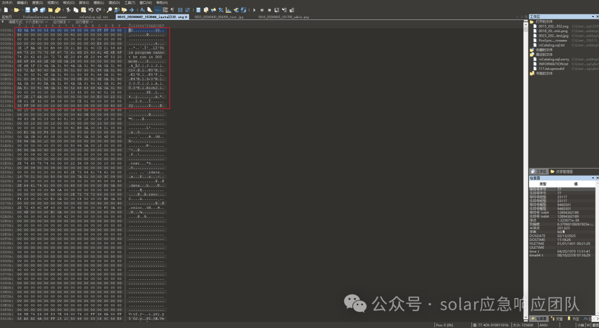The width and height of the screenshot is (599, 328).
Task: Select 0018_20...min.png in workspace list
Action: coord(553,31)
